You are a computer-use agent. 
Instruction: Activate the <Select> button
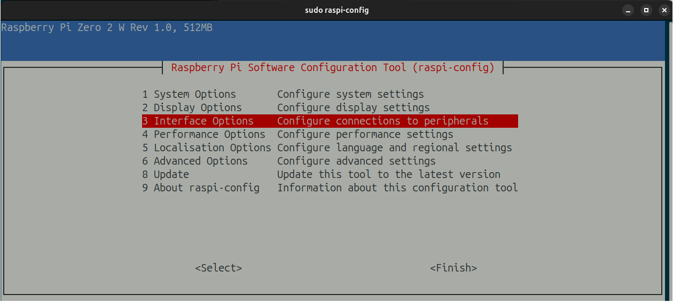218,268
